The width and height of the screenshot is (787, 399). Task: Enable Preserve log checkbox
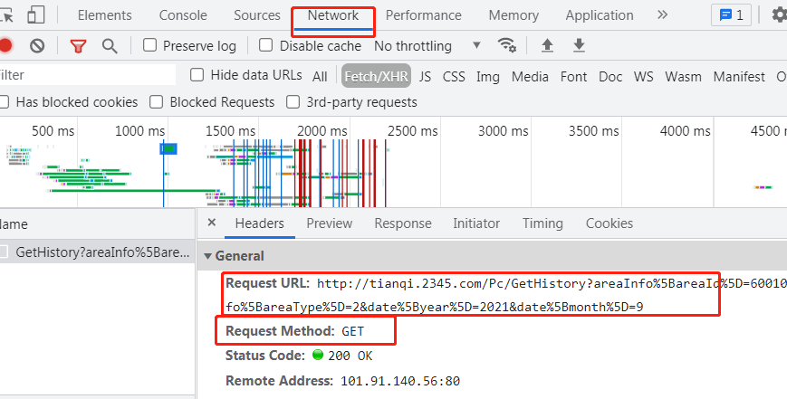coord(150,45)
